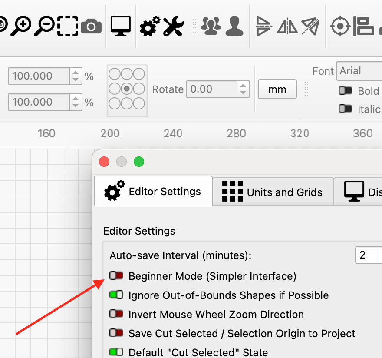
Task: Click the red close button of settings window
Action: [104, 162]
